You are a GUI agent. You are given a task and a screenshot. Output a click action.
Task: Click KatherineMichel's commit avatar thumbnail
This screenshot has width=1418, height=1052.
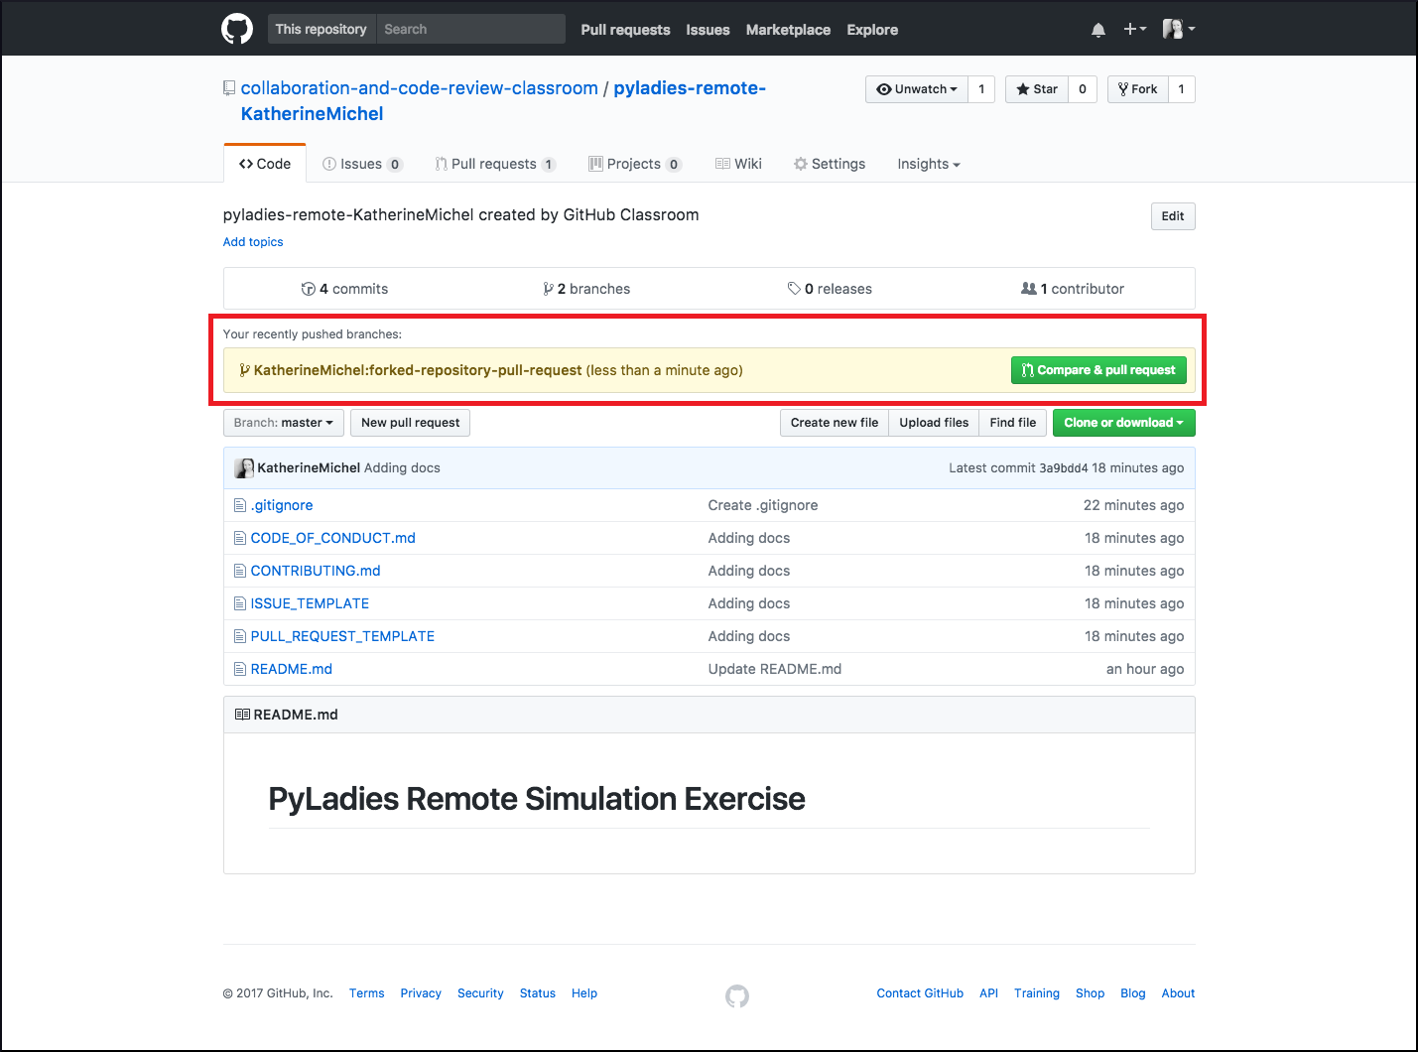click(x=244, y=467)
